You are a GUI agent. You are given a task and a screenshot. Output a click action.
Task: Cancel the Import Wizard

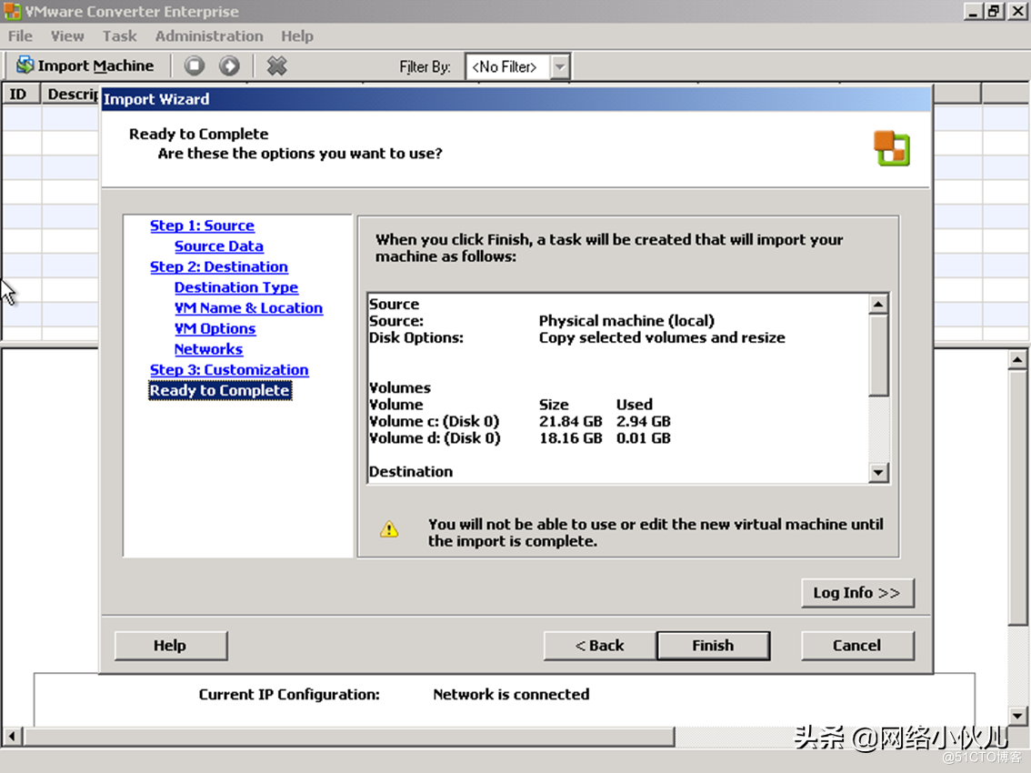[x=856, y=646]
